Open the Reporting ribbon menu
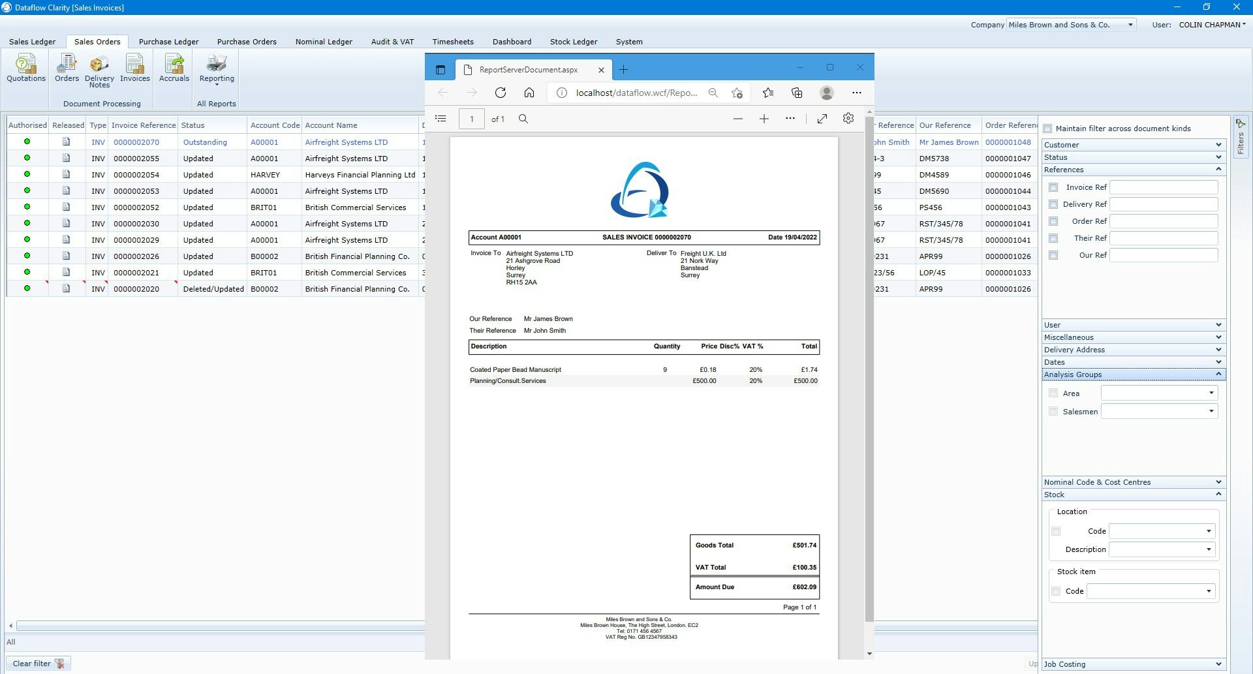Viewport: 1253px width, 674px height. [x=217, y=70]
